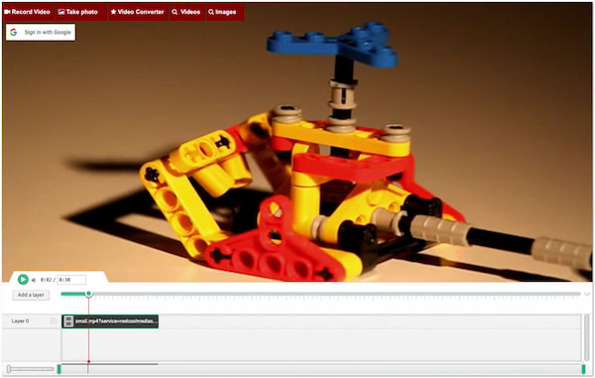Click the timeline zoom slider handle
Screen dimensions: 595x378
click(8, 369)
